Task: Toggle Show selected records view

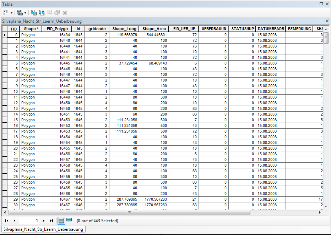Action: point(69,220)
